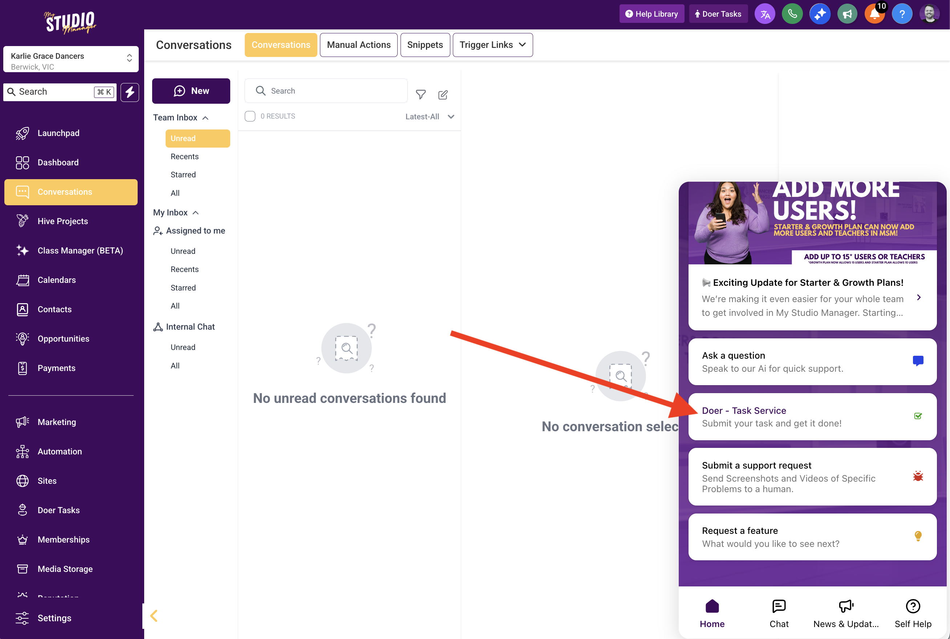Click the blue question mark help icon
The image size is (950, 639).
(x=902, y=14)
